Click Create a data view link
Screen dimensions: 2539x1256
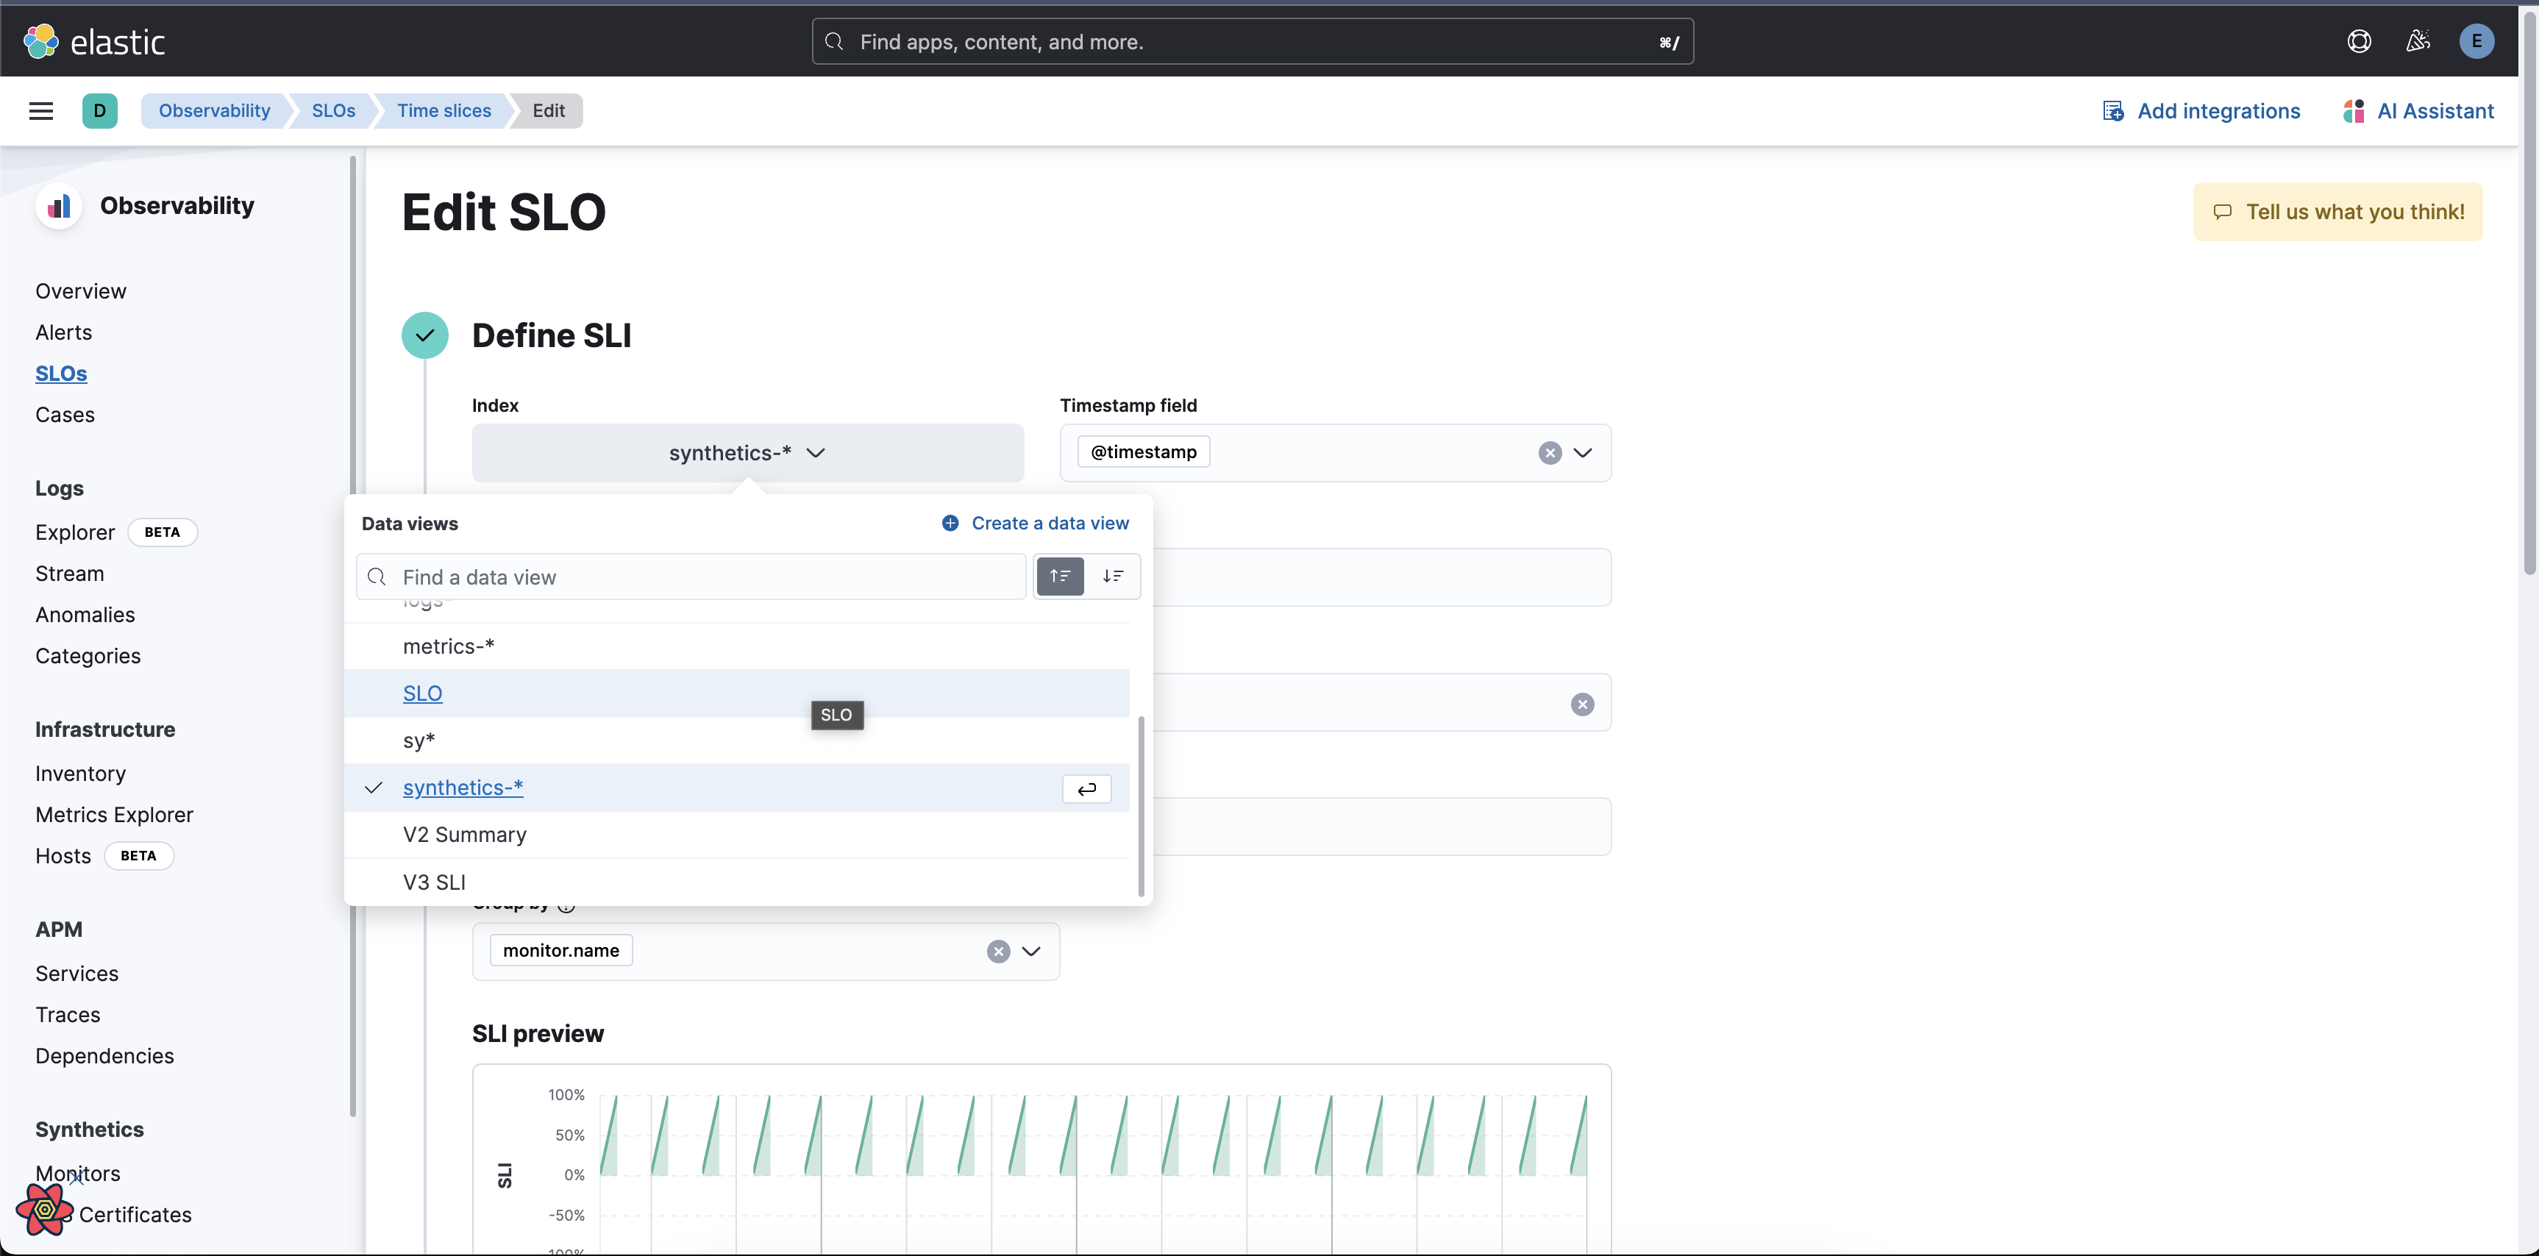(1050, 523)
